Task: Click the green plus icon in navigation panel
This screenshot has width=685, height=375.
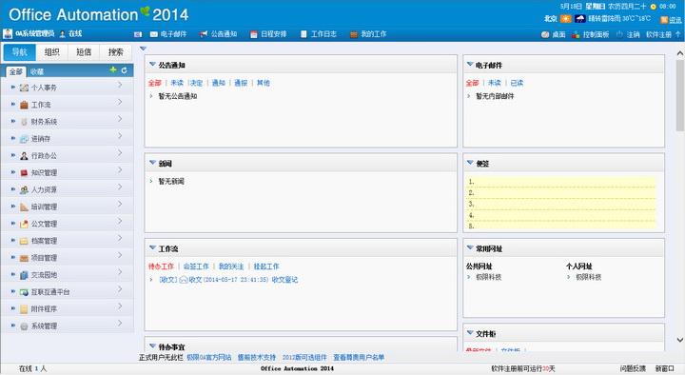Action: point(113,69)
